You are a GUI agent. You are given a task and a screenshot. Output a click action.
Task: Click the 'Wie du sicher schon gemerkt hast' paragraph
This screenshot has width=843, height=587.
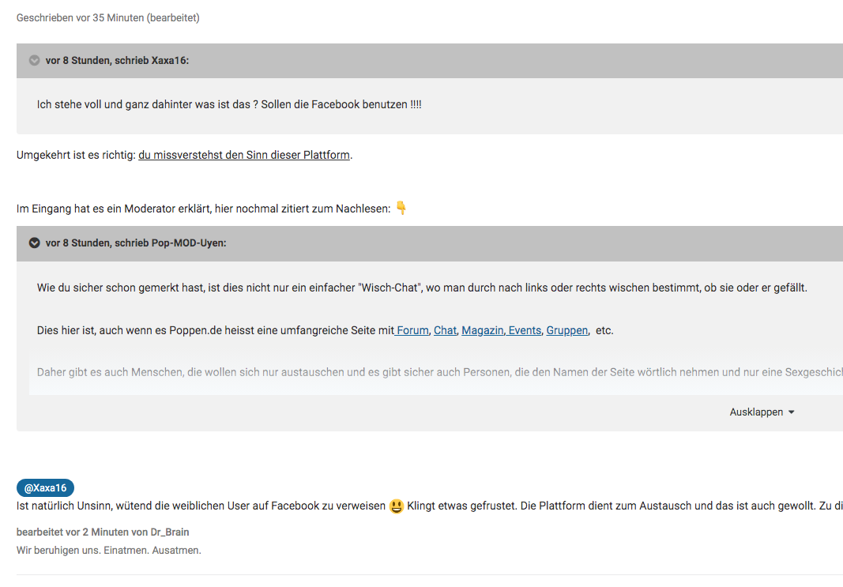(316, 288)
